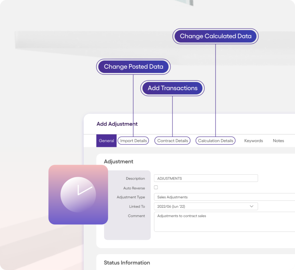Screen dimensions: 295x270
Task: Click the chevron arrow in Linked To field
Action: (252, 206)
